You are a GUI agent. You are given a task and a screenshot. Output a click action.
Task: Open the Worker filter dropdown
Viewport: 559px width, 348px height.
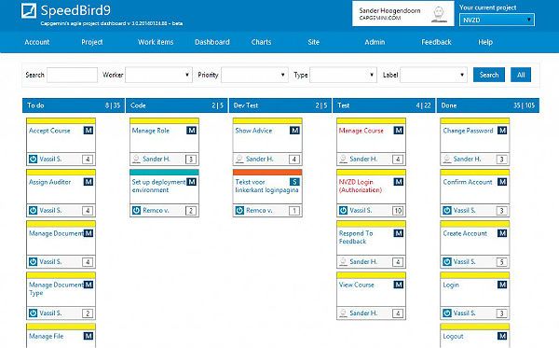(158, 75)
